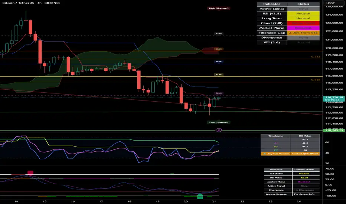This screenshot has height=204, width=346.
Task: Click date 18 on the time axis
Action: (x=129, y=201)
